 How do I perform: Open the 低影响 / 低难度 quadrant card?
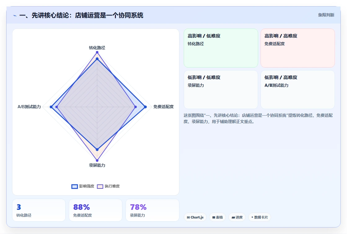pyautogui.click(x=221, y=90)
